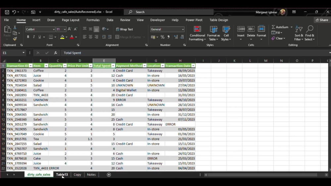Image resolution: width=331 pixels, height=186 pixels.
Task: Open the Fill button menu
Action: point(277,33)
